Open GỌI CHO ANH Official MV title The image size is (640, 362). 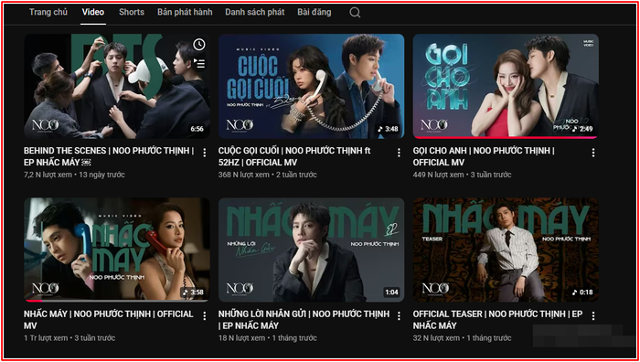click(x=484, y=156)
